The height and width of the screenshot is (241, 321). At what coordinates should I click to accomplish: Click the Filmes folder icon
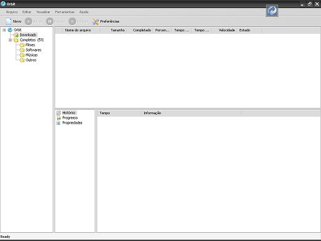(x=22, y=45)
